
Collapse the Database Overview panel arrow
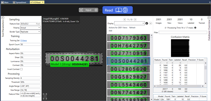point(209,18)
